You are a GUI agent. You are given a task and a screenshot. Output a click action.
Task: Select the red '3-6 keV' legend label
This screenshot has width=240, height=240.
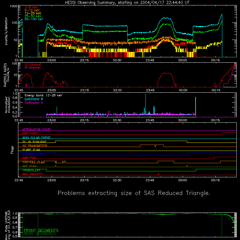(31, 7)
